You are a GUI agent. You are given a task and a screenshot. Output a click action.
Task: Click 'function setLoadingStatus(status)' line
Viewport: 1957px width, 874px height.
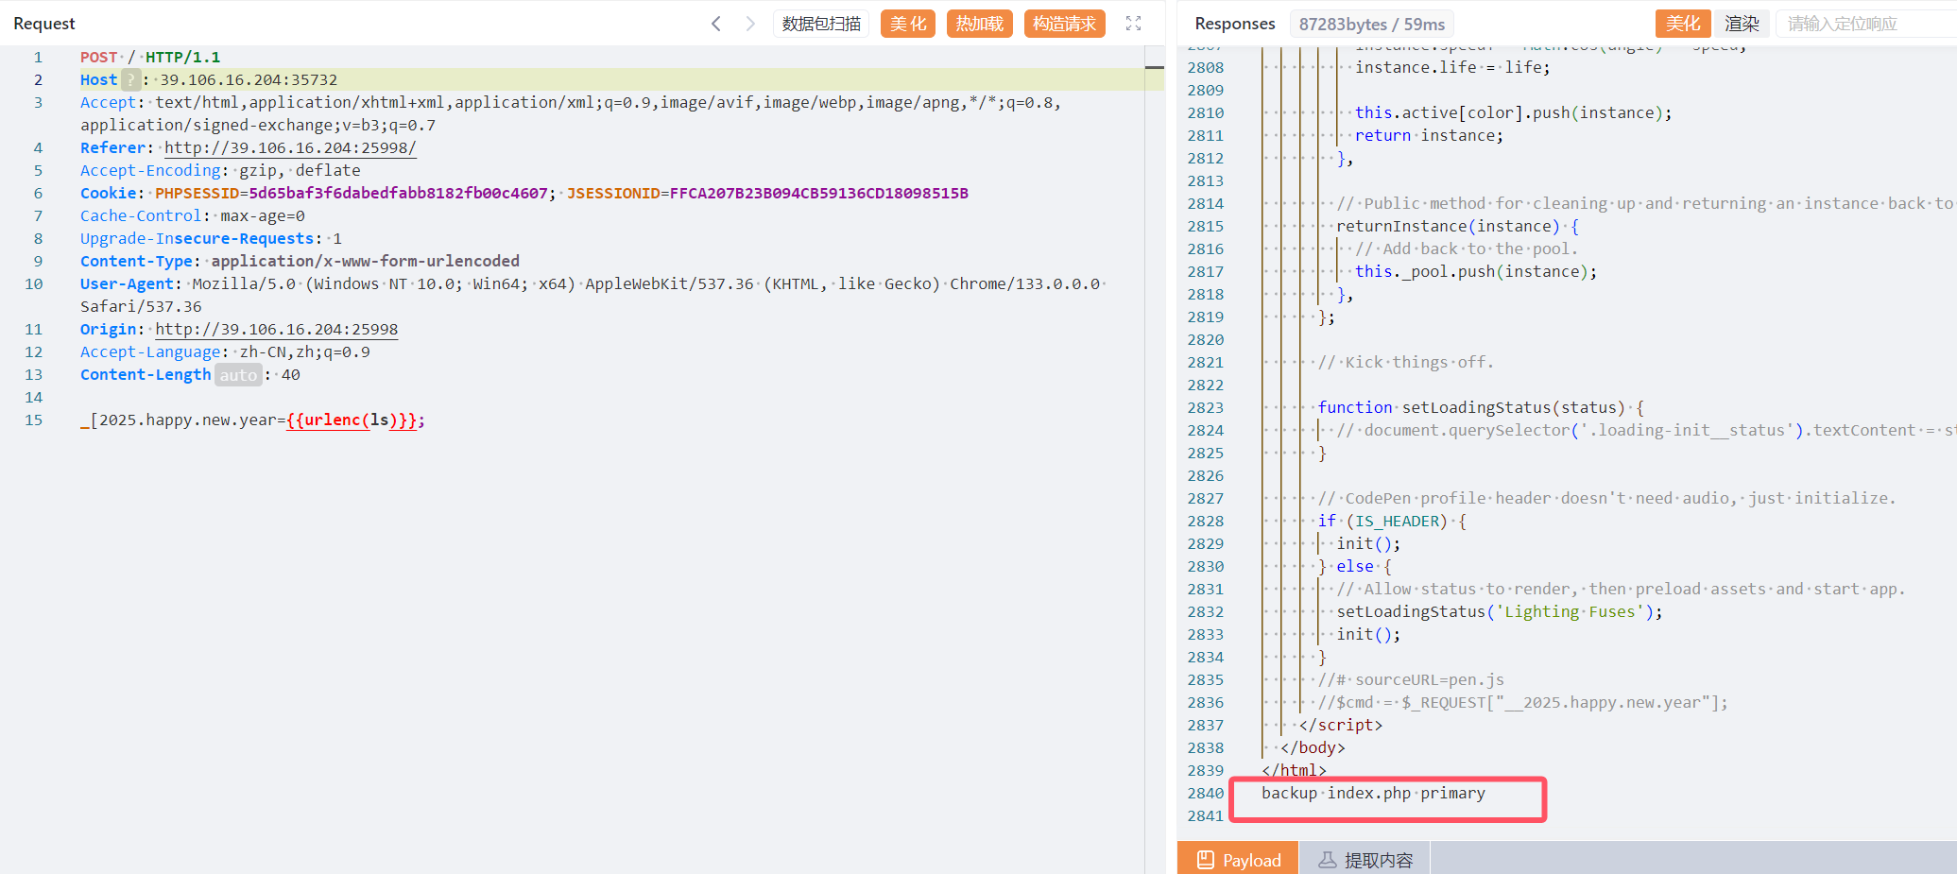coord(1481,407)
